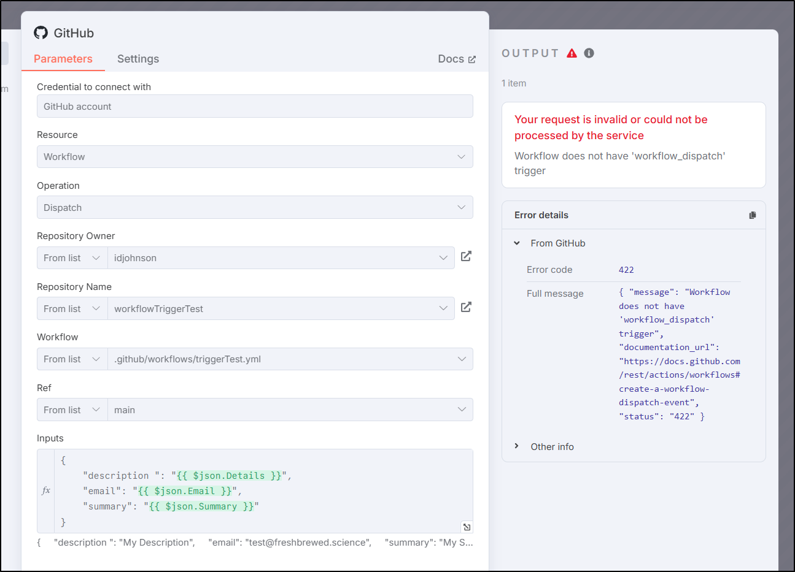Change Ref mode From list

[x=72, y=410]
